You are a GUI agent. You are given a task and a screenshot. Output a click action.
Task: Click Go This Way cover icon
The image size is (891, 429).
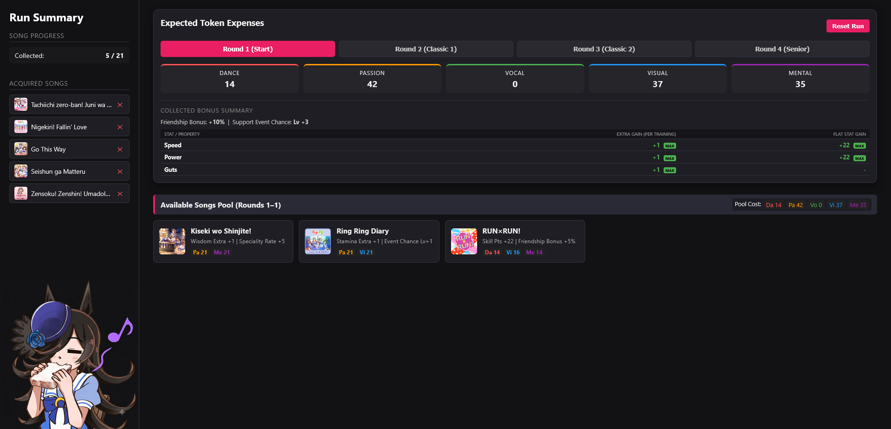click(21, 149)
